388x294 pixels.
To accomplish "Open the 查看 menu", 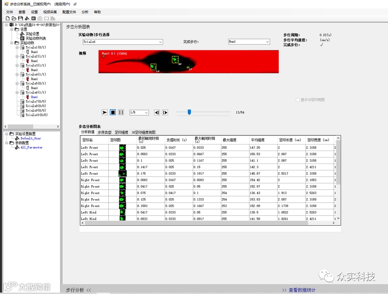I will [22, 12].
